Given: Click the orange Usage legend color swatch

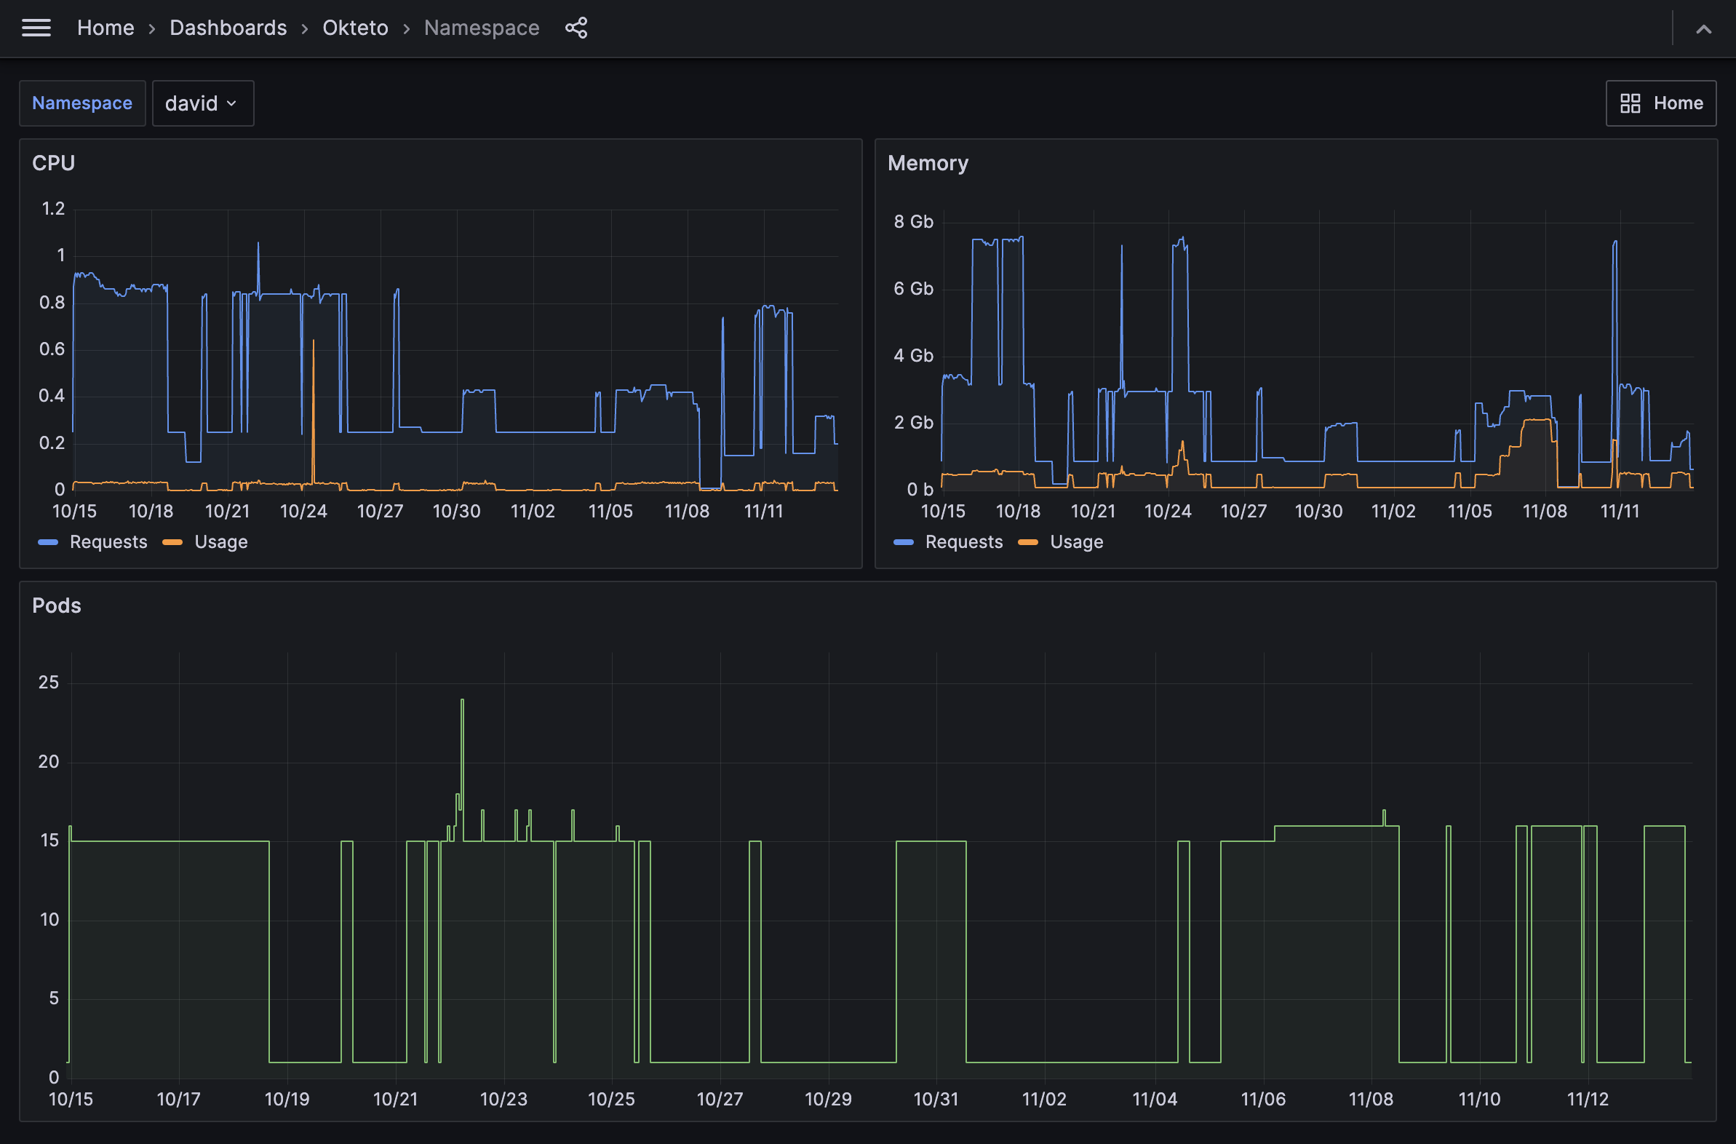Looking at the screenshot, I should point(173,541).
